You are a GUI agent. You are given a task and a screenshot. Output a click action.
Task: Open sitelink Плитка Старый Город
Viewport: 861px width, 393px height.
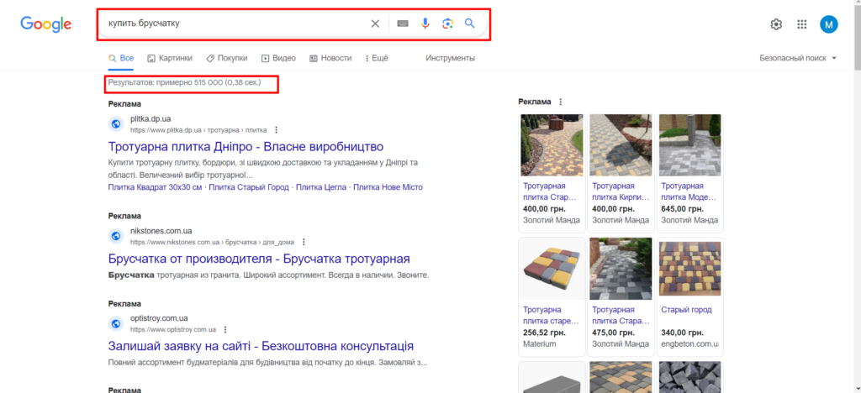point(249,187)
